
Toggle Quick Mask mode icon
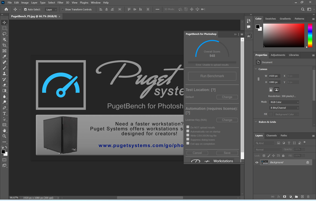[4, 160]
